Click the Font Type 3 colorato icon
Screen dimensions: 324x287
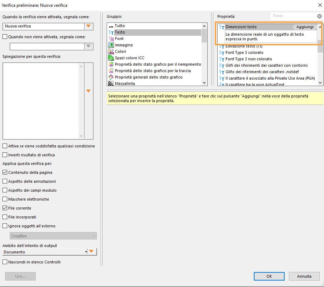click(x=222, y=53)
